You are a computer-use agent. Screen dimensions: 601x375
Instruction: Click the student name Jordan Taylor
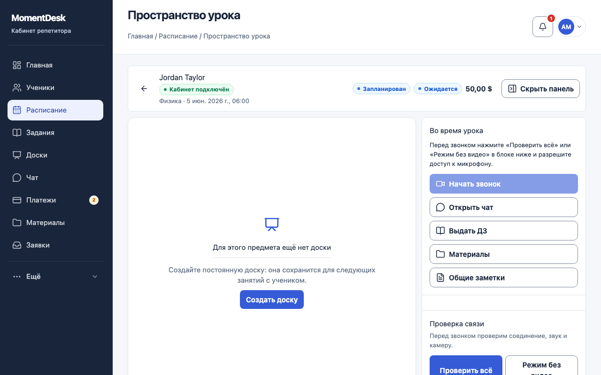[182, 77]
